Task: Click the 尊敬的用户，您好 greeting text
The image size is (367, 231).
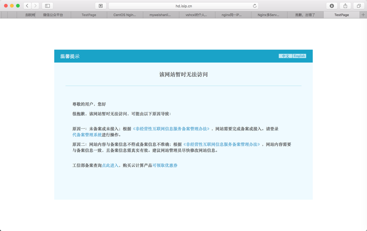Action: point(89,104)
